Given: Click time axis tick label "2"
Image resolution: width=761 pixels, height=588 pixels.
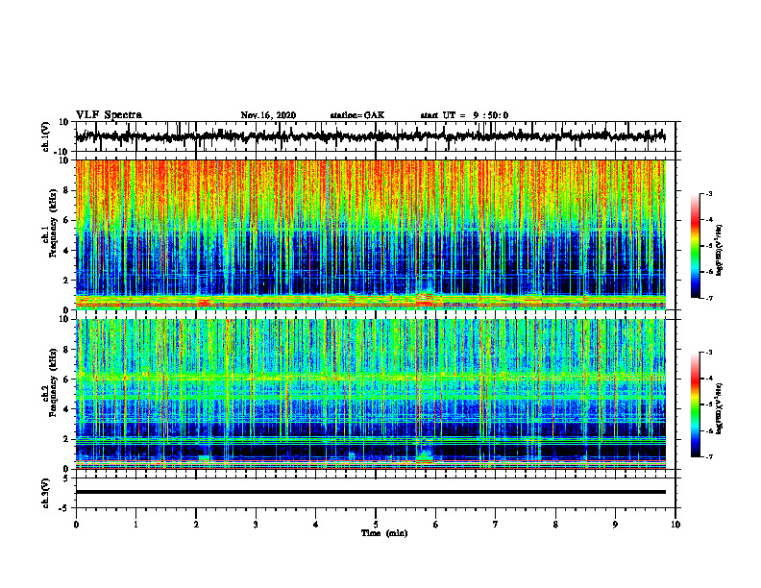Looking at the screenshot, I should pos(196,525).
